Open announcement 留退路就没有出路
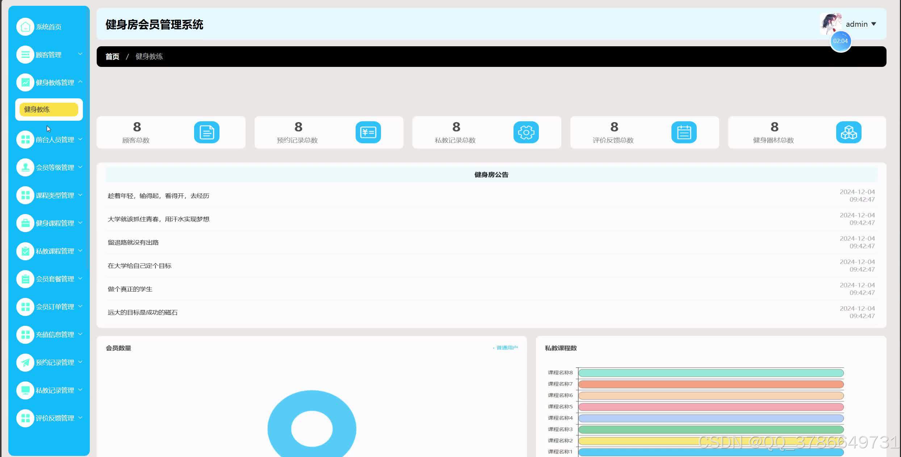This screenshot has height=457, width=901. tap(133, 242)
